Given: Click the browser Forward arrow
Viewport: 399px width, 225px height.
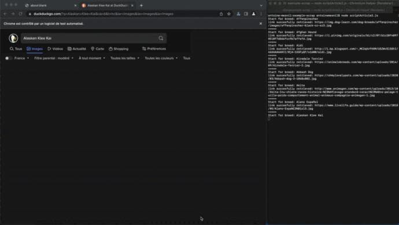Looking at the screenshot, I should click(x=13, y=14).
